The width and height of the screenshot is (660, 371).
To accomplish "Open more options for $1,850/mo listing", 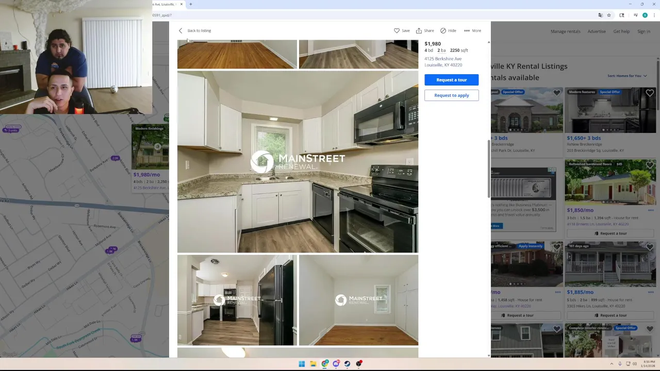I will click(651, 210).
